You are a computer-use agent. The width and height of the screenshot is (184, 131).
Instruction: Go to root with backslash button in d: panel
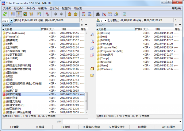[82, 21]
